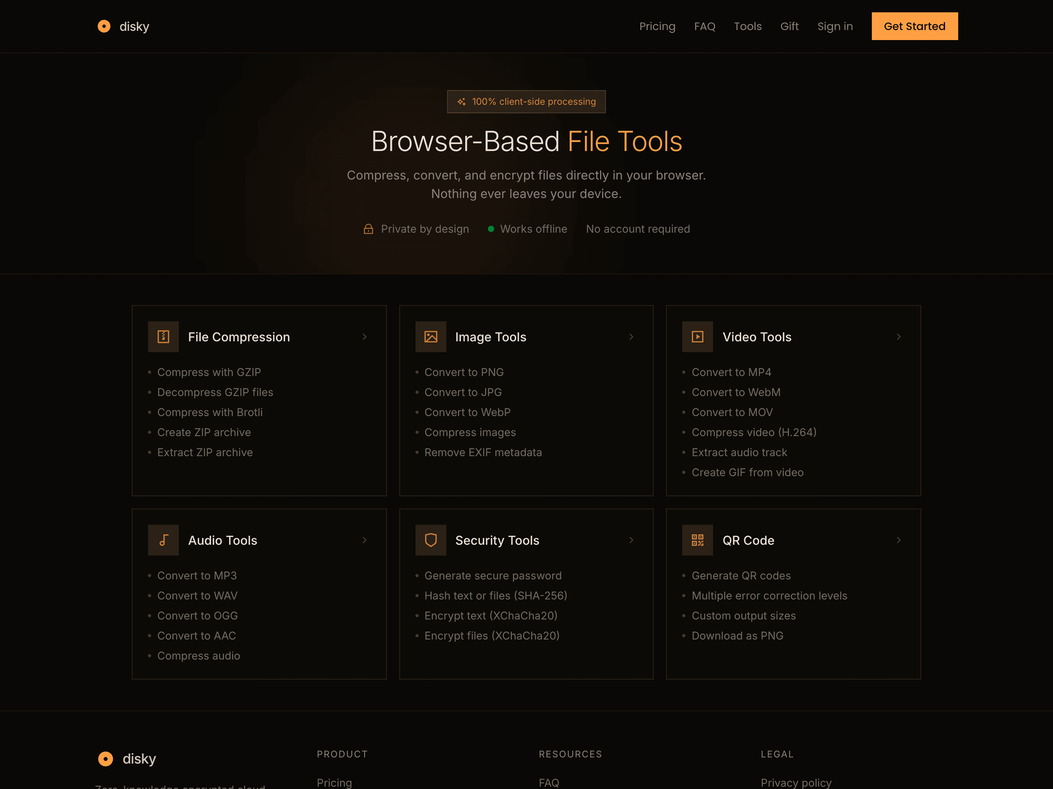Open the Pricing nav item

point(657,26)
